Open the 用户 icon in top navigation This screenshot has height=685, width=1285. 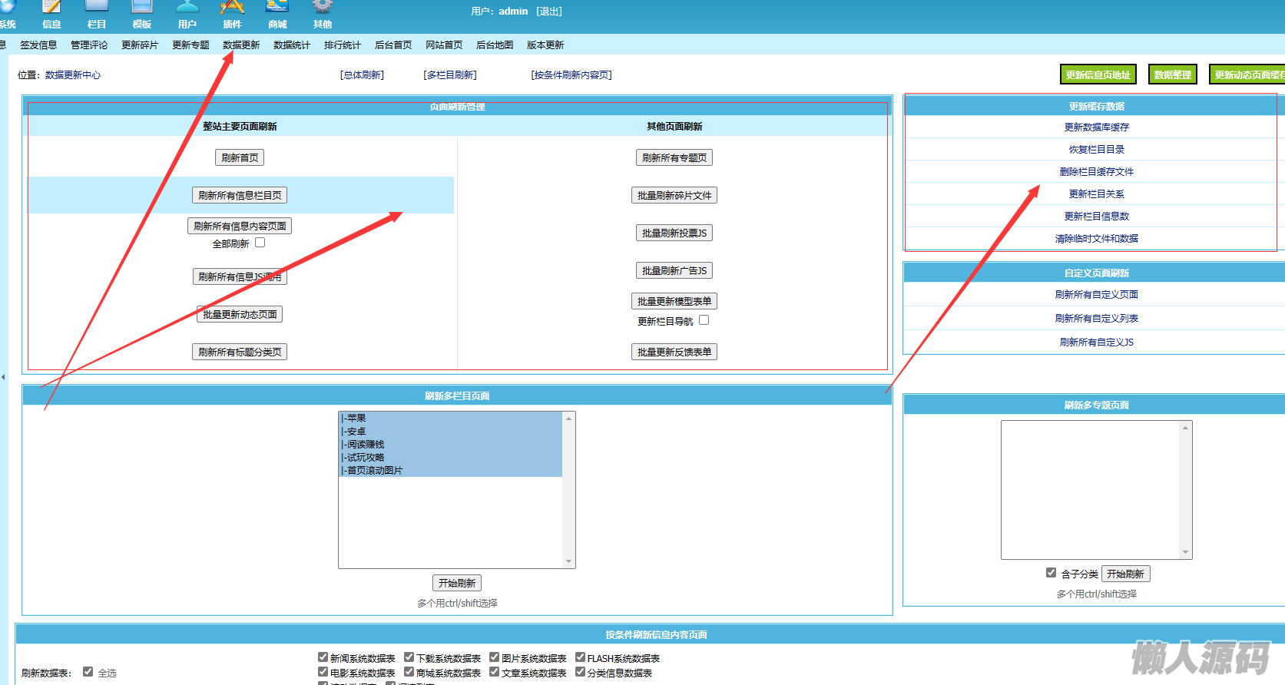tap(187, 8)
